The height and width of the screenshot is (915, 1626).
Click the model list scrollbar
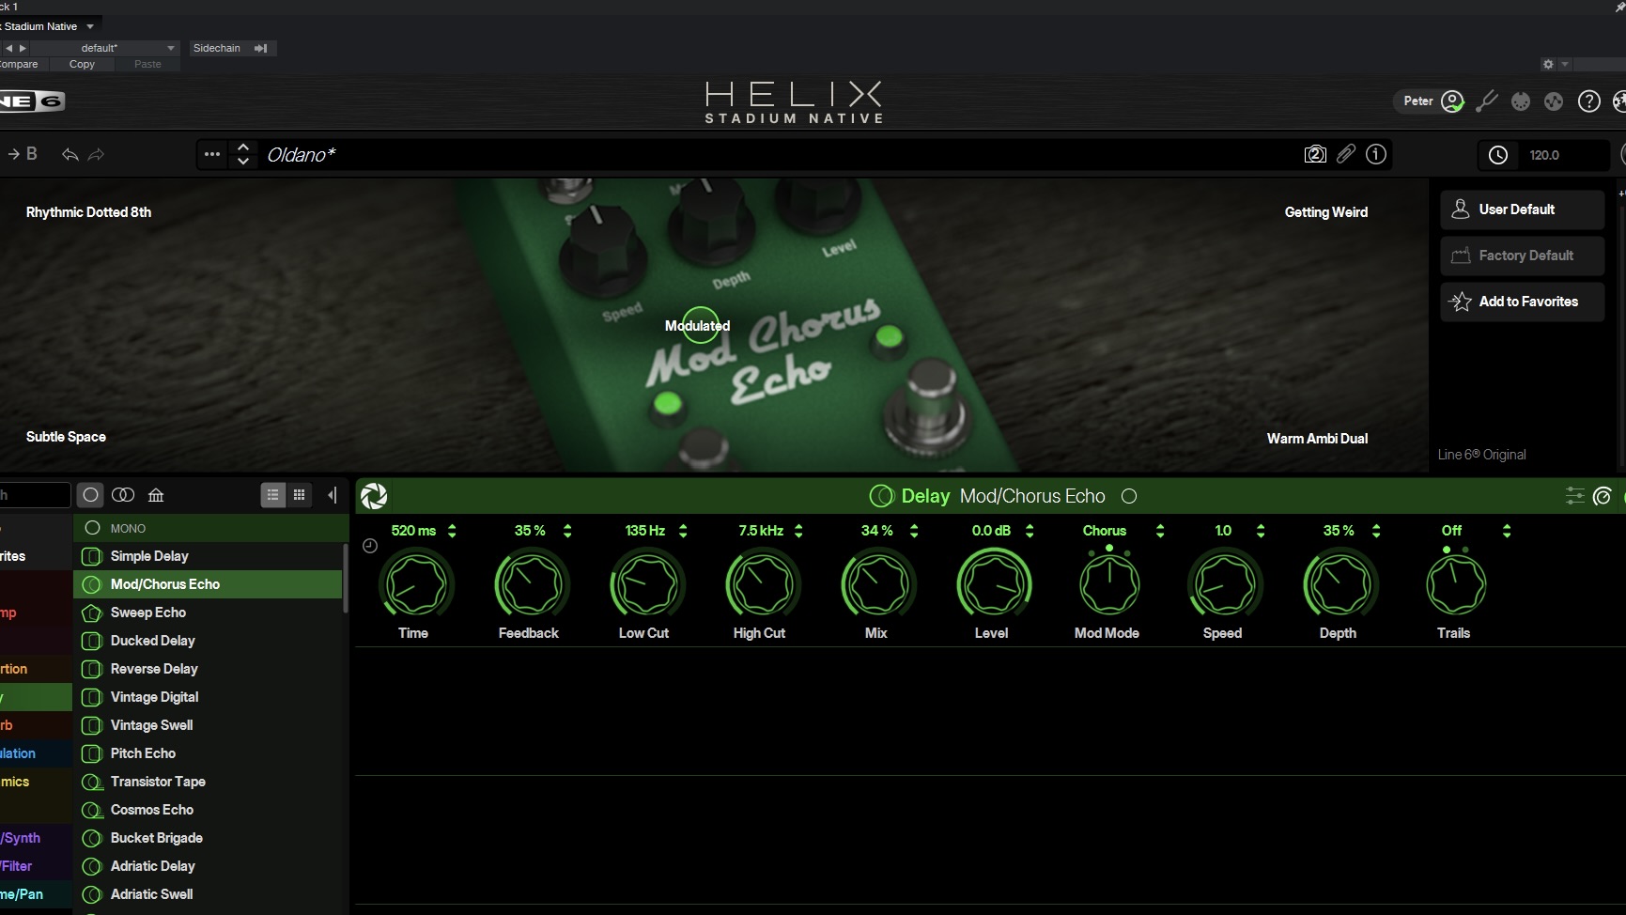[x=346, y=579]
